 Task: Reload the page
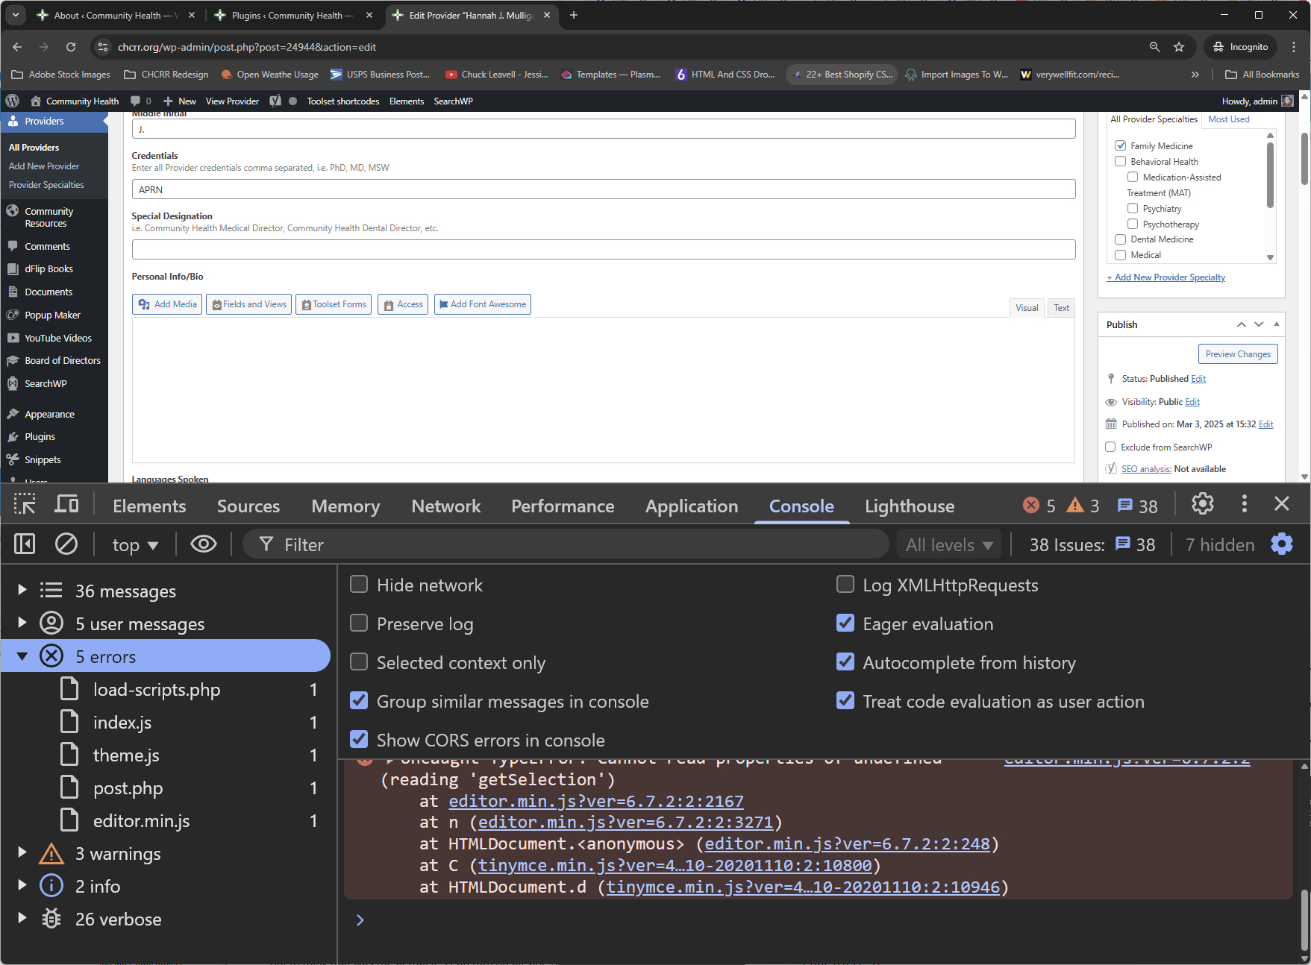tap(71, 47)
